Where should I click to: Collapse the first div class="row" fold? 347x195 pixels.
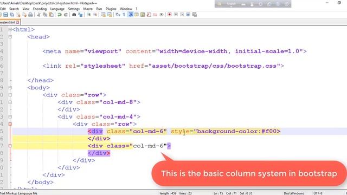pos(10,95)
